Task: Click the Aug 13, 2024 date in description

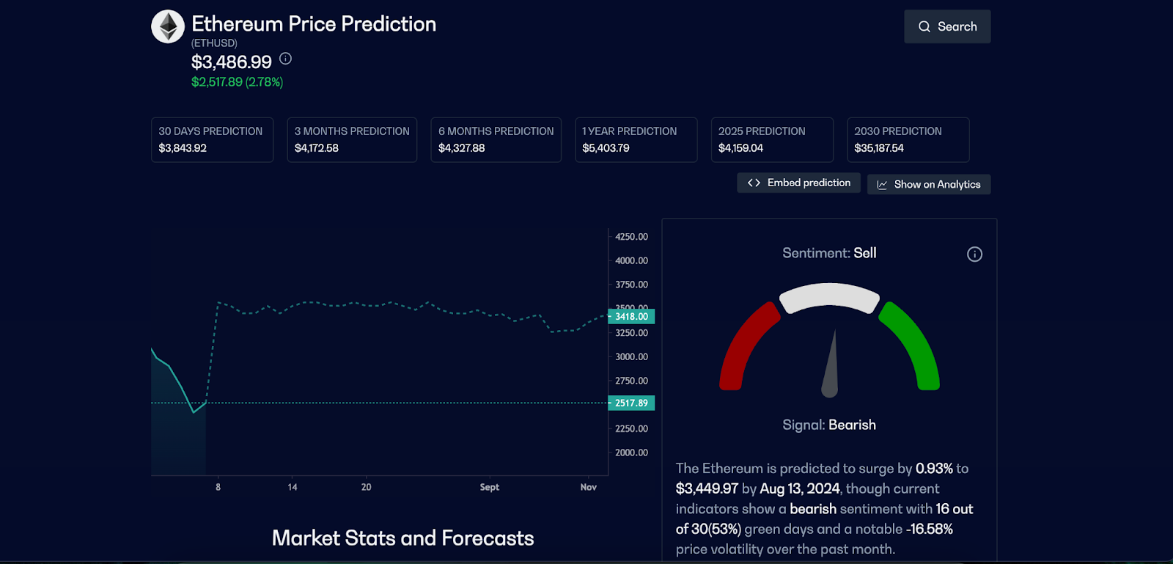Action: 800,488
